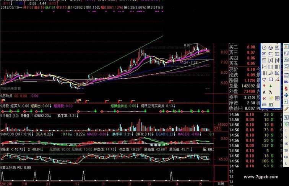Select the plain A text annotation tool

[264, 92]
